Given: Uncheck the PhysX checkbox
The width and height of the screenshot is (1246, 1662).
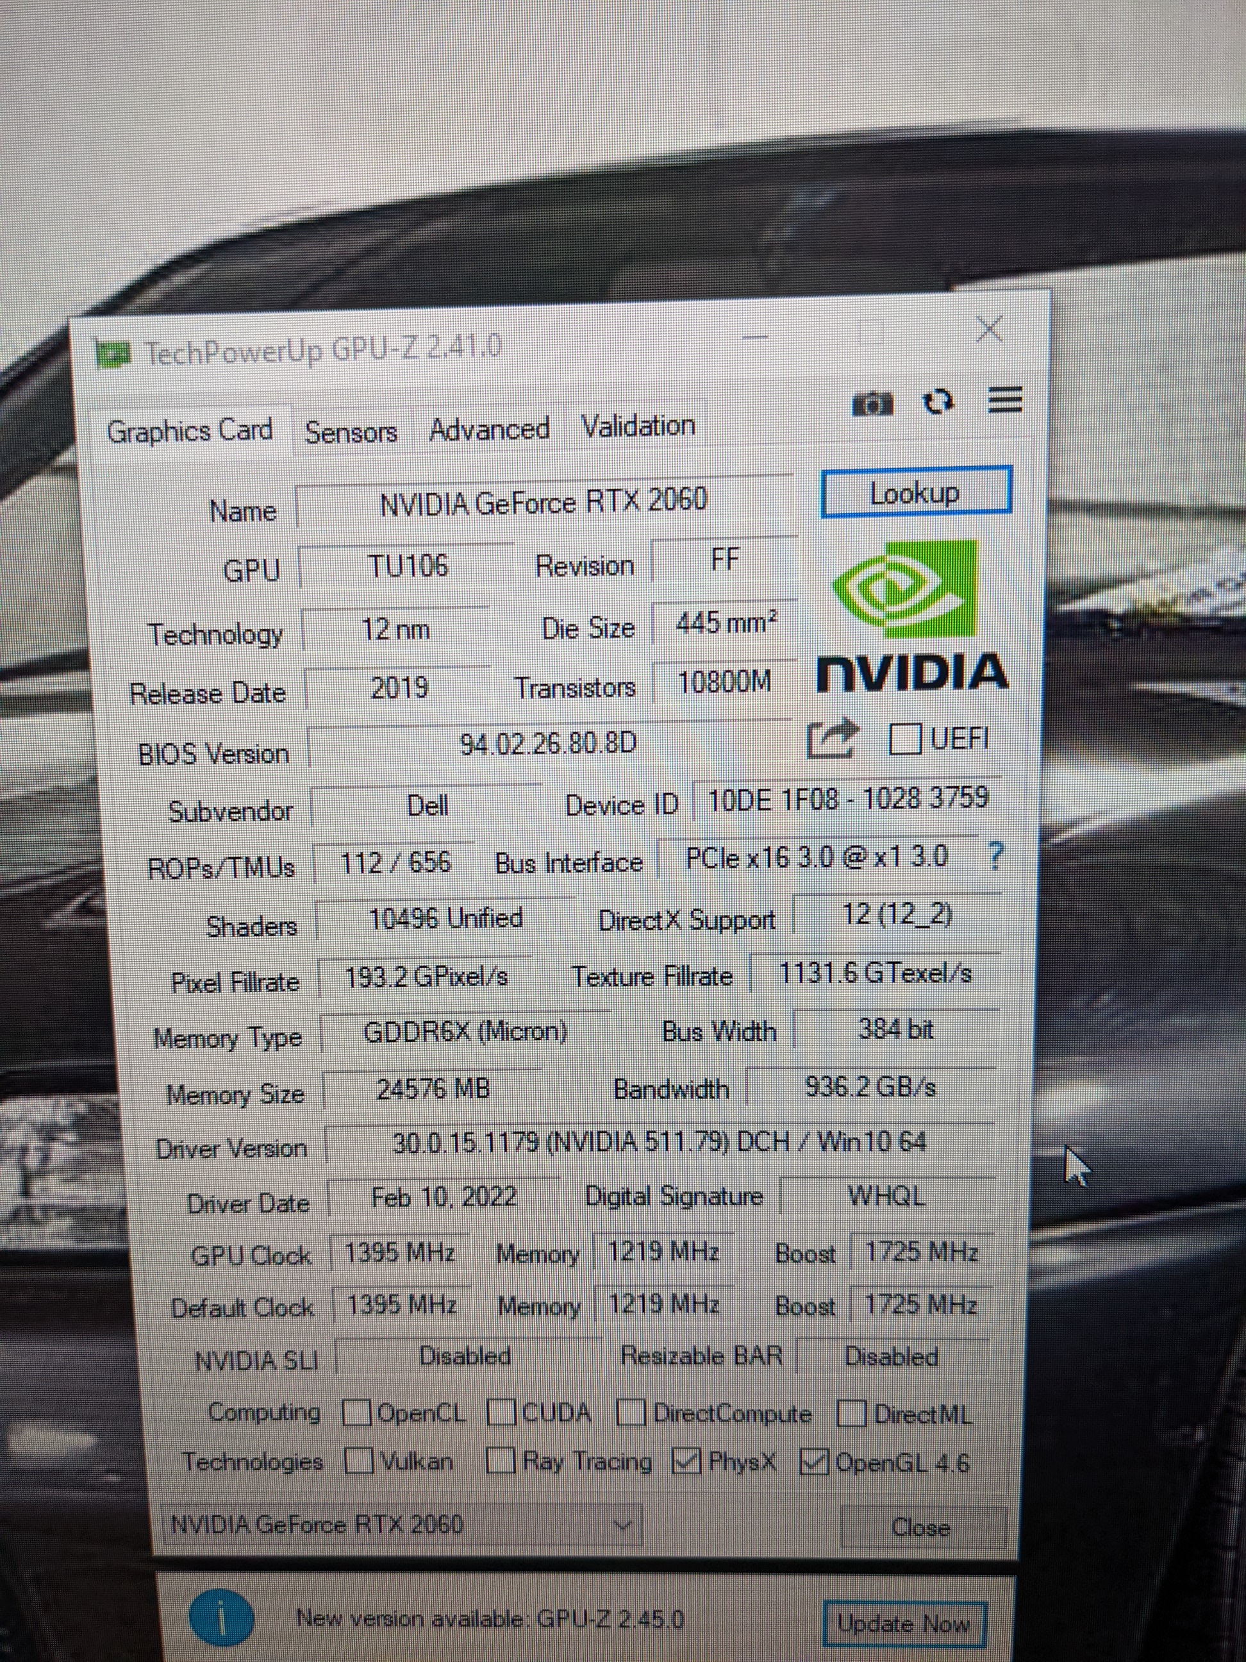Looking at the screenshot, I should pos(686,1461).
